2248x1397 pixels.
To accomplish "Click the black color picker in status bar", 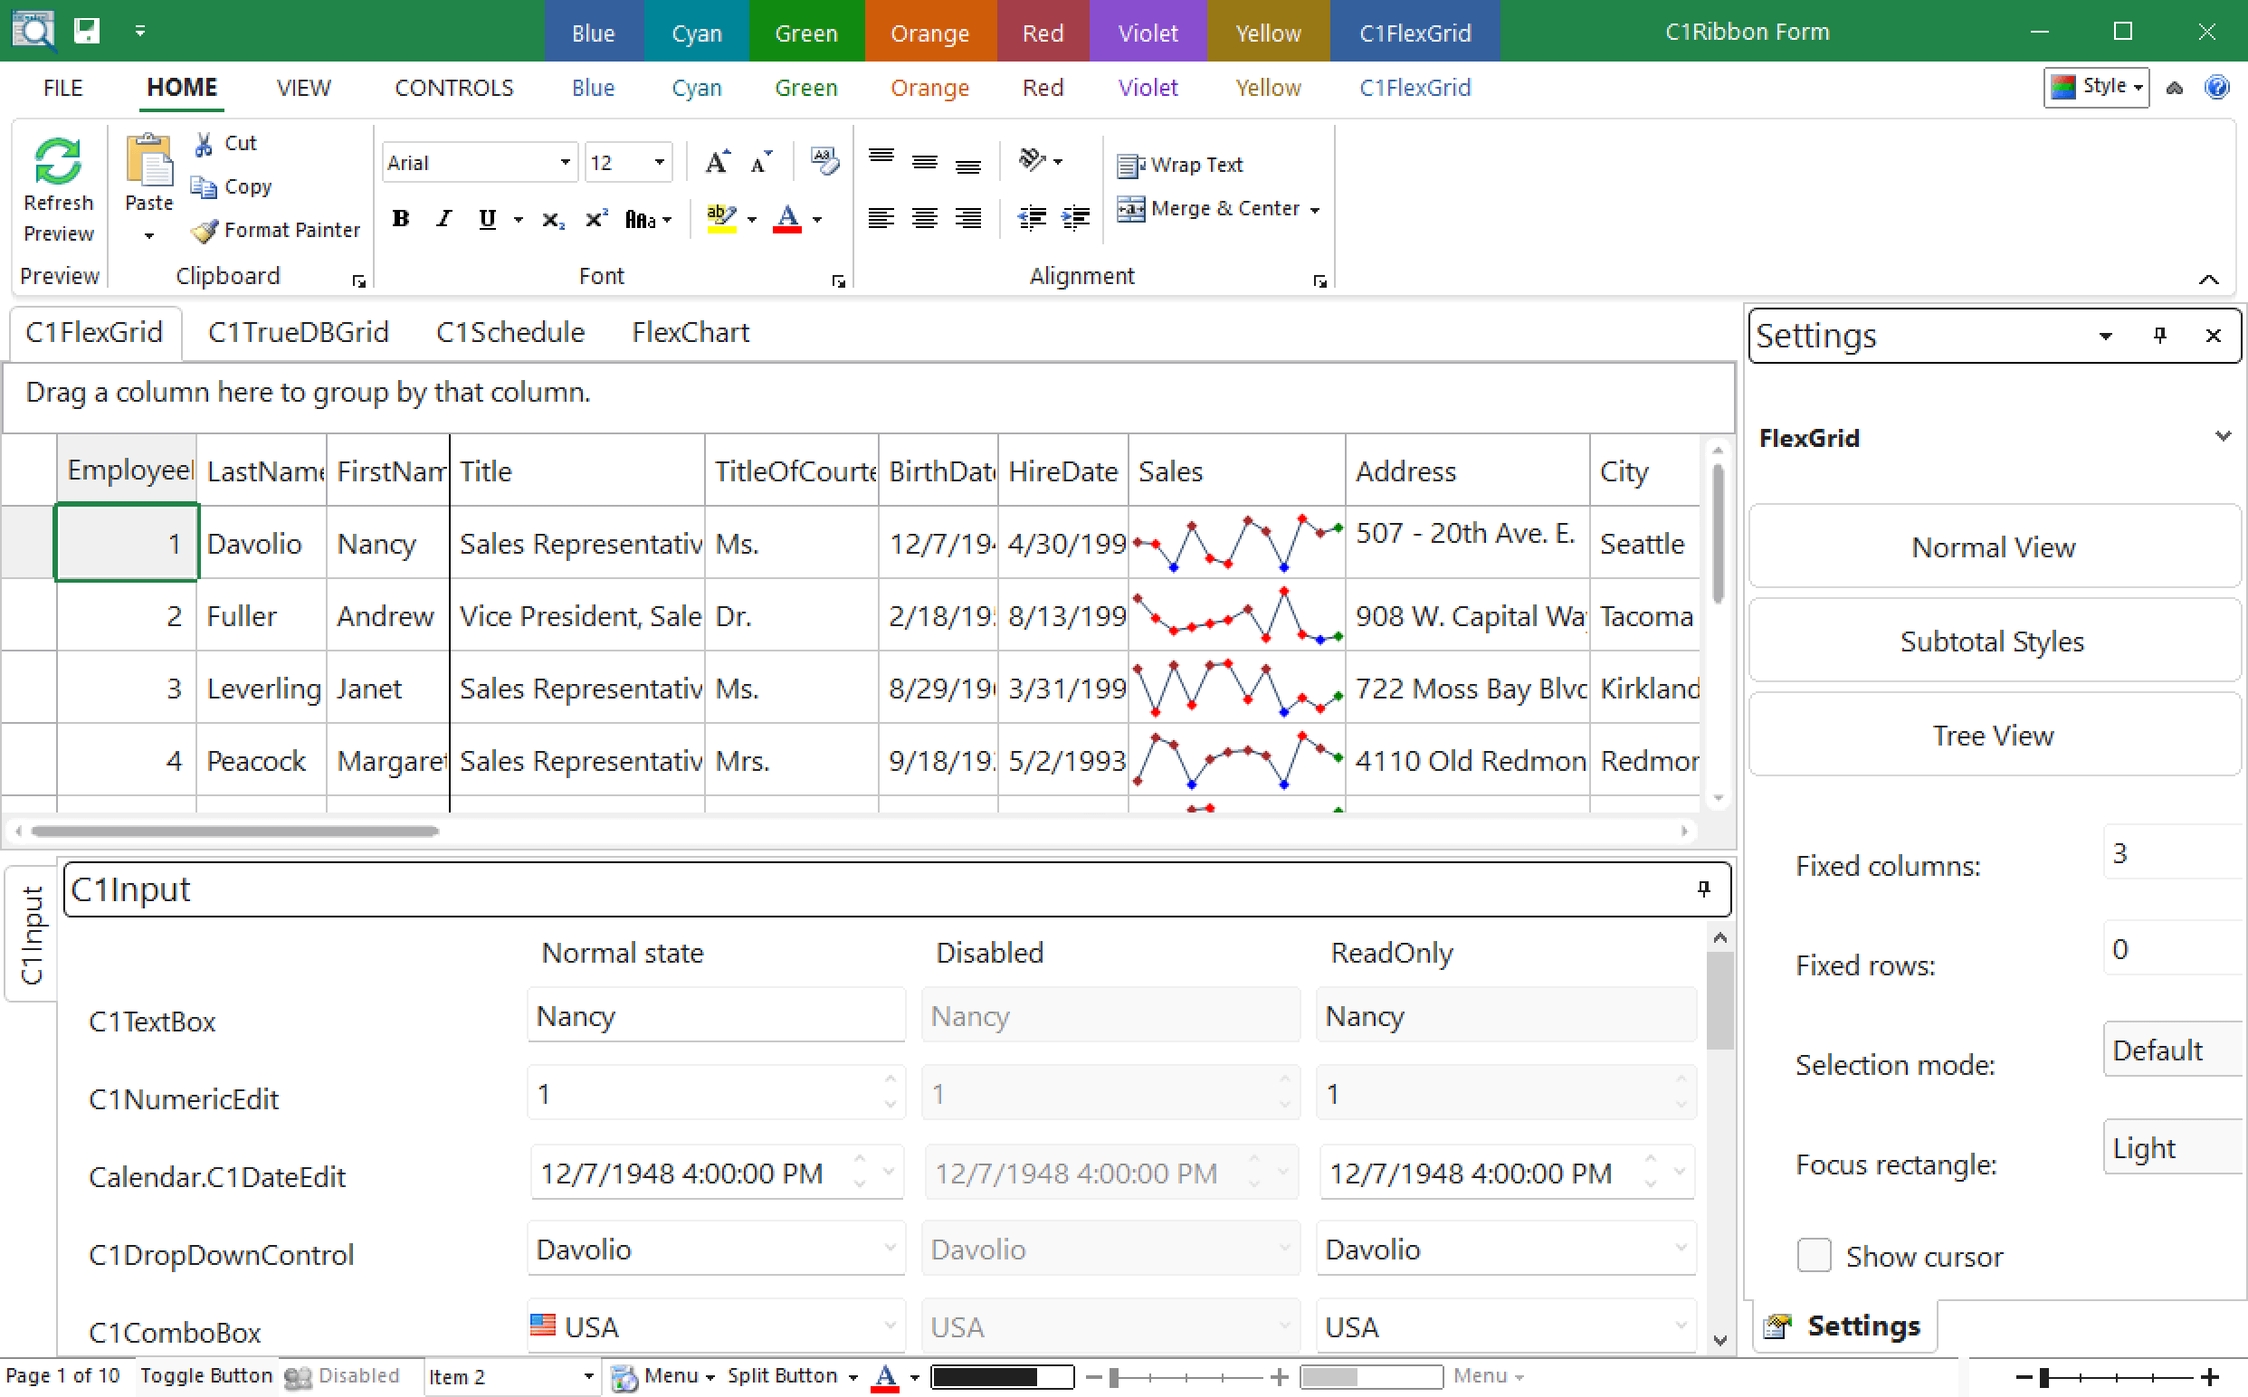I will [x=1003, y=1377].
